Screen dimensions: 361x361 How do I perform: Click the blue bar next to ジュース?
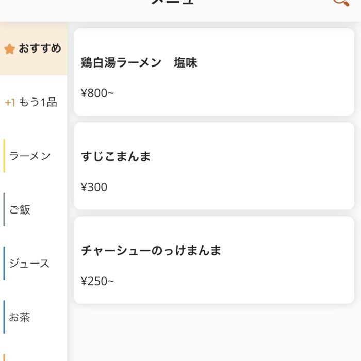(x=5, y=264)
